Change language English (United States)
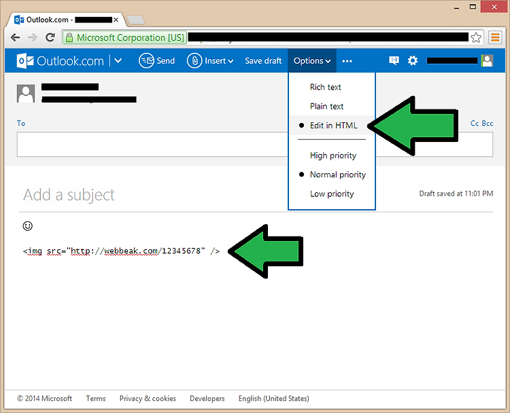The width and height of the screenshot is (510, 413). click(x=273, y=398)
